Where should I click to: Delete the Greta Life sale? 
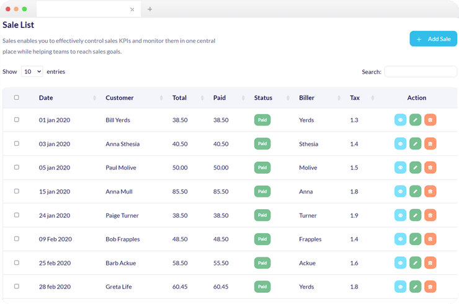(x=430, y=287)
